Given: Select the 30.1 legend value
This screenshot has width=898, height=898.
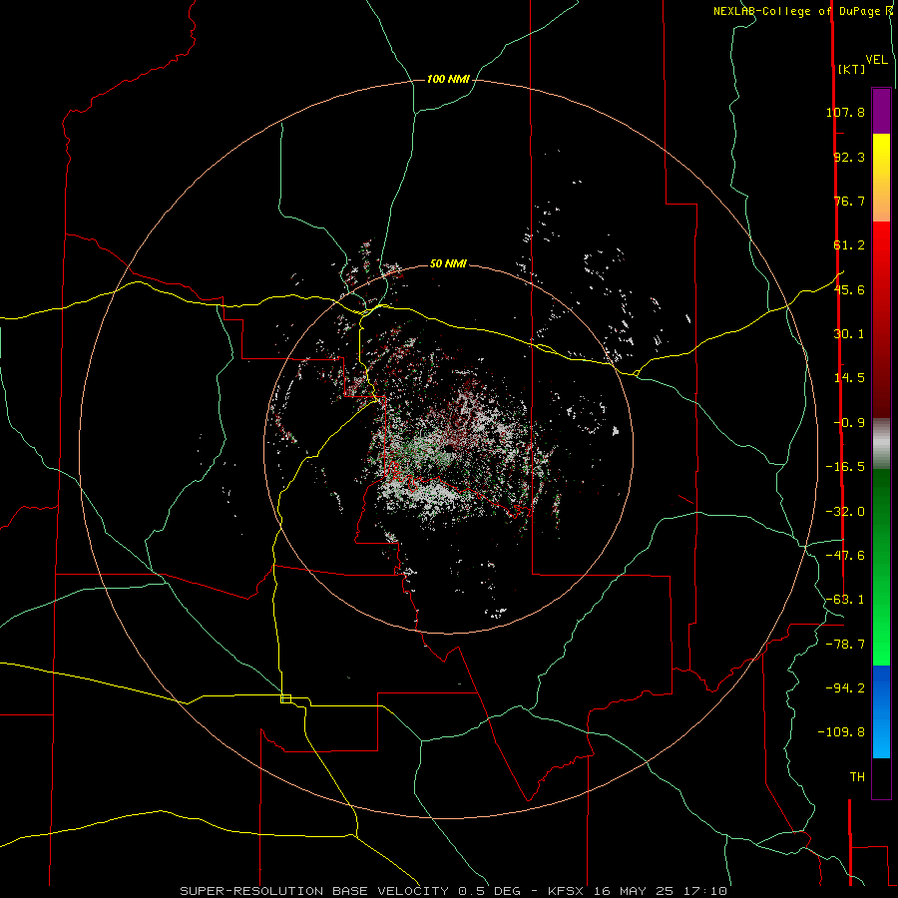Looking at the screenshot, I should [x=849, y=334].
